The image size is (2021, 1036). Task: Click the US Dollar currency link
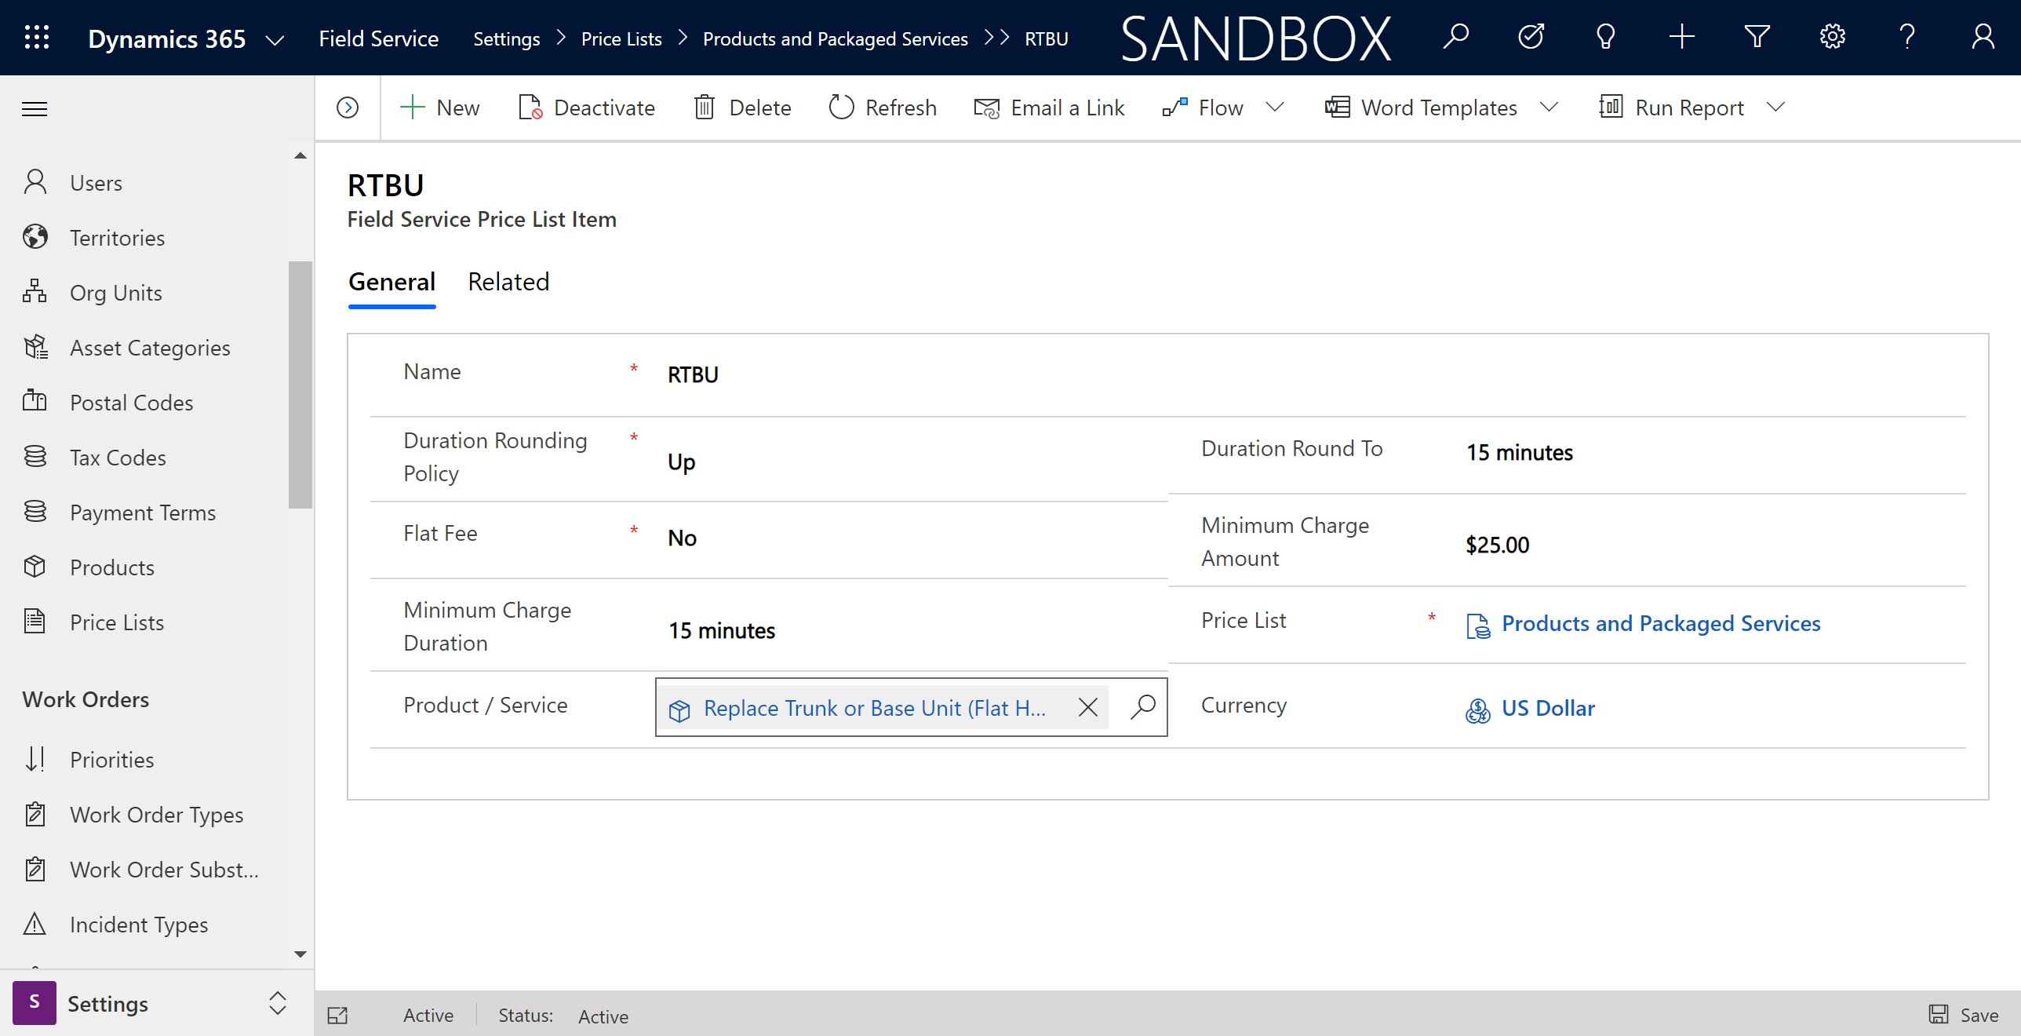(1547, 707)
